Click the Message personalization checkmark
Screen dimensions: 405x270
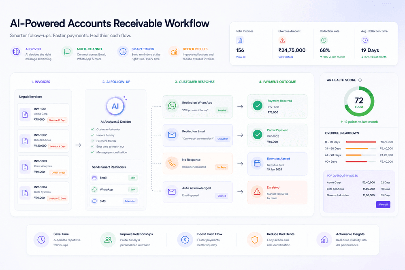tap(92, 152)
